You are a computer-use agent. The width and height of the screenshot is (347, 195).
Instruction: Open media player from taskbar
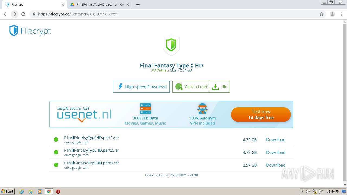[40, 191]
